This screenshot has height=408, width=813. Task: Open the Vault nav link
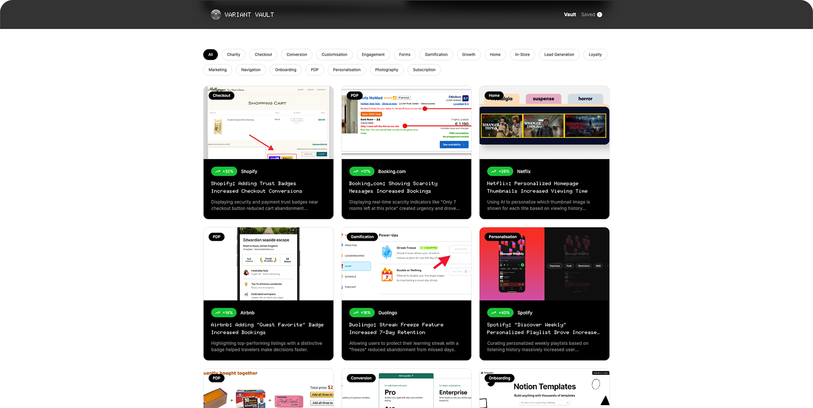pos(570,15)
